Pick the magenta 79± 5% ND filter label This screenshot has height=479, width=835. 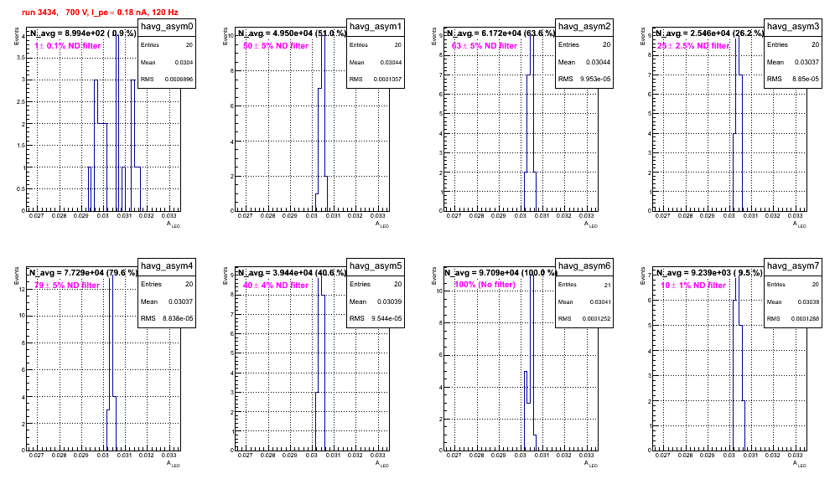point(67,286)
